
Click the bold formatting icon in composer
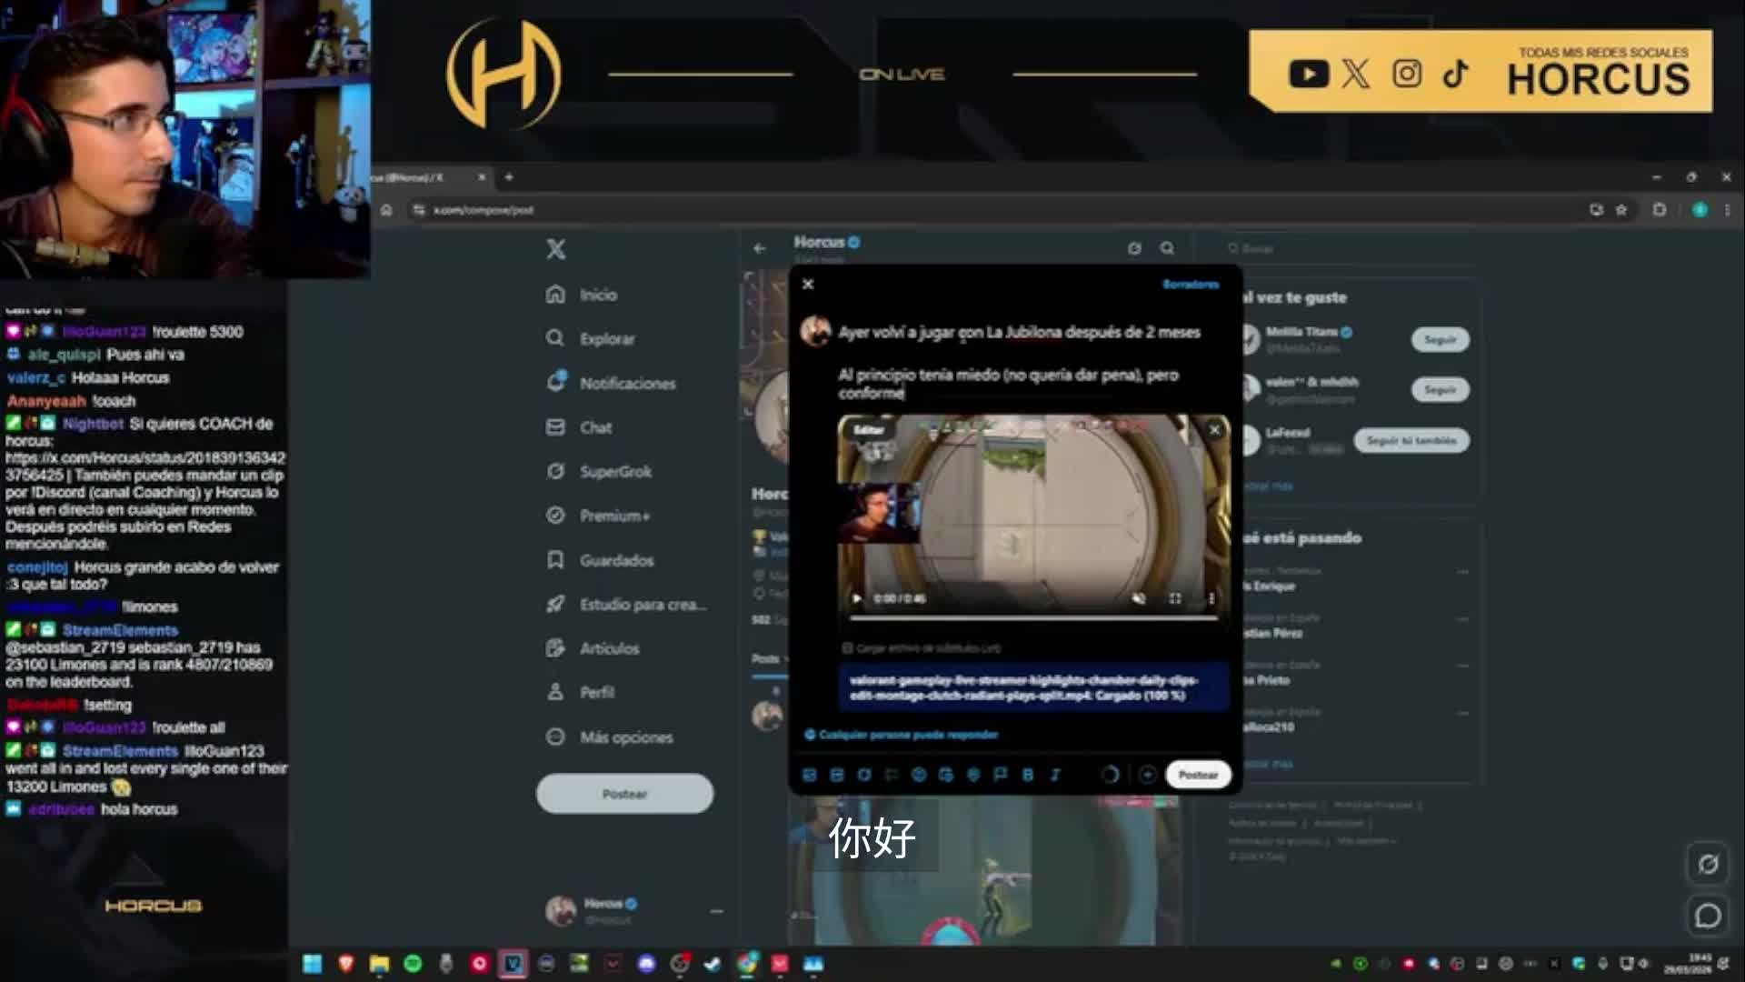tap(1028, 775)
